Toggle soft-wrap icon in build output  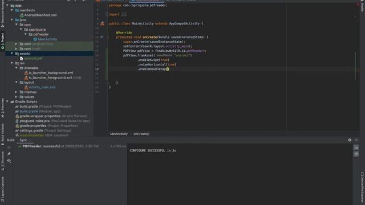[356, 147]
